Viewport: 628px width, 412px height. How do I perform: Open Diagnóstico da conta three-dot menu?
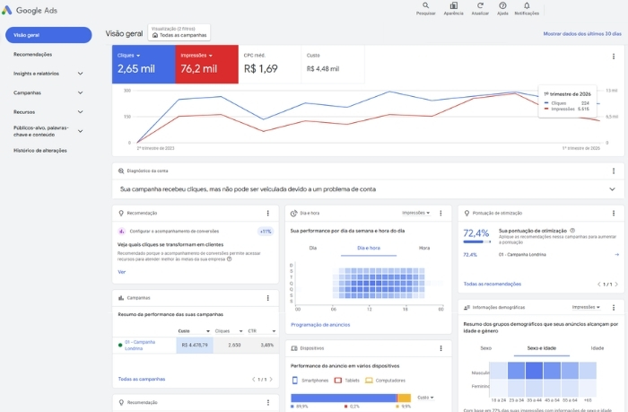[614, 171]
